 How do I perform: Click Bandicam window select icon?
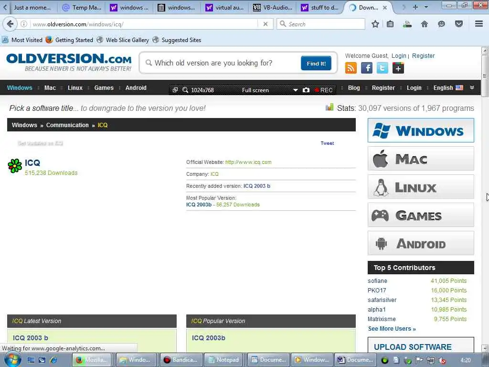(x=175, y=90)
